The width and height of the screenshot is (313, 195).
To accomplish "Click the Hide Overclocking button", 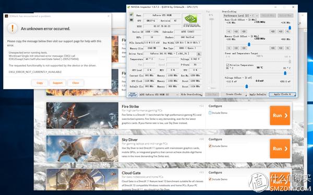I will [x=191, y=94].
